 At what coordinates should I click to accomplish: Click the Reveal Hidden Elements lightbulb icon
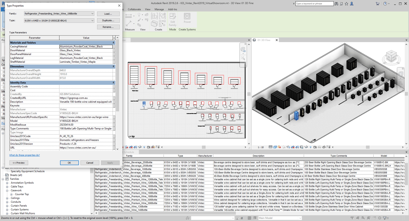click(x=310, y=146)
